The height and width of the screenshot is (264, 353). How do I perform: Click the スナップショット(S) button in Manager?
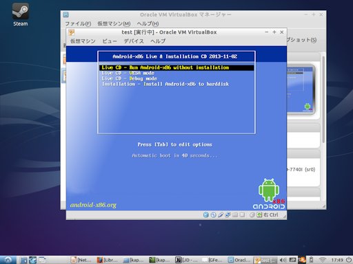[302, 40]
